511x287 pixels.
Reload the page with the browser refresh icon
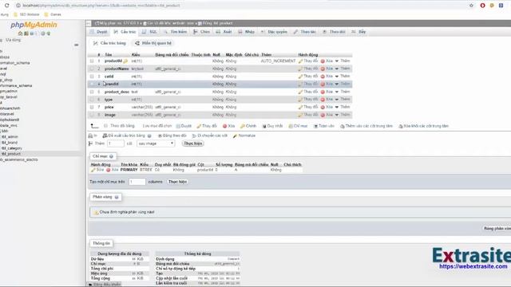pyautogui.click(x=7, y=6)
